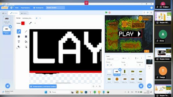Open the Редактировать menu
173x97 pixels.
point(25,8)
